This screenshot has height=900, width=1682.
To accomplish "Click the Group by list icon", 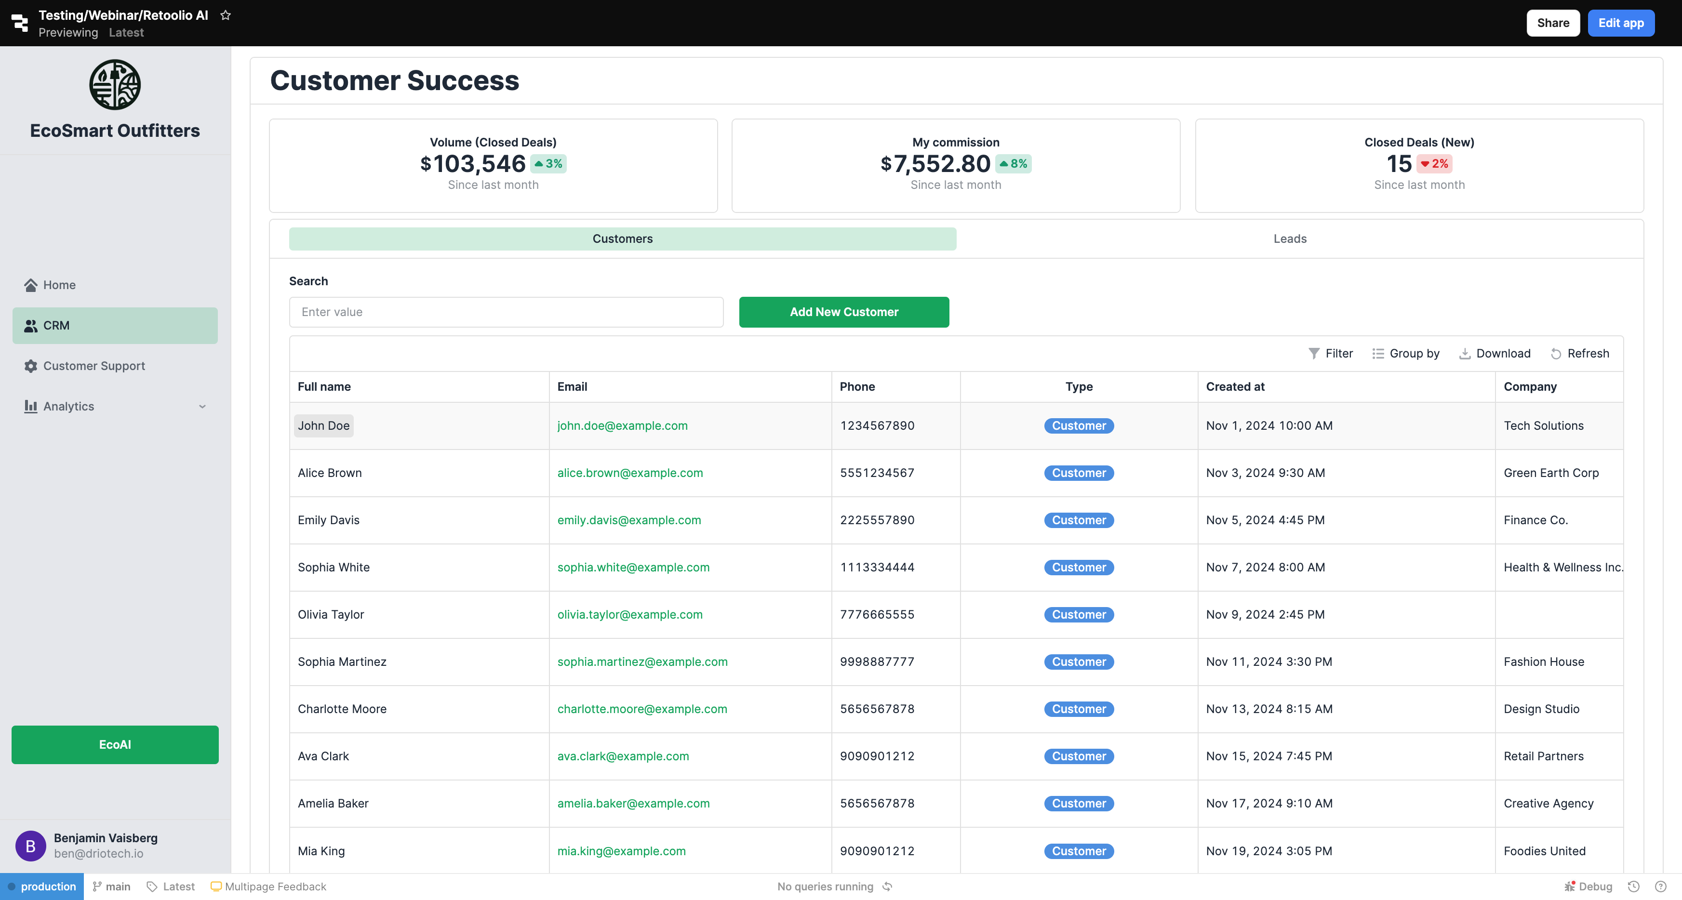I will point(1378,354).
